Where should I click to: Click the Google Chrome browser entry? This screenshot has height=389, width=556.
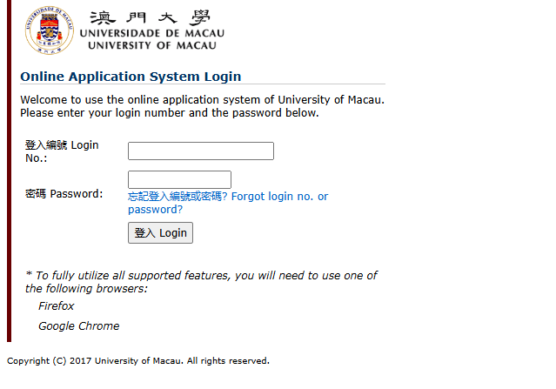coord(79,326)
